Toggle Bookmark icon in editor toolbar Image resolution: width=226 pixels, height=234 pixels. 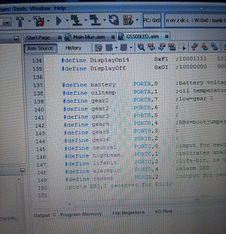[214, 47]
